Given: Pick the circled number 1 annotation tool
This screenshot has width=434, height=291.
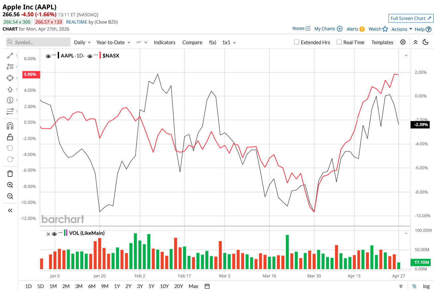Looking at the screenshot, I should point(10,100).
